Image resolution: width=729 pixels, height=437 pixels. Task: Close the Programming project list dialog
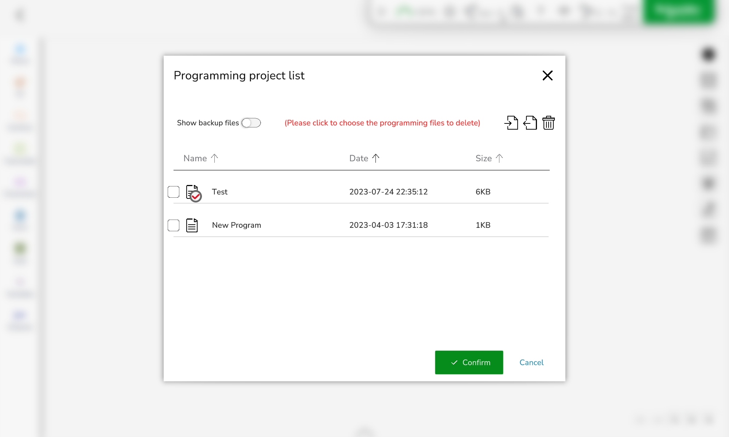point(547,75)
